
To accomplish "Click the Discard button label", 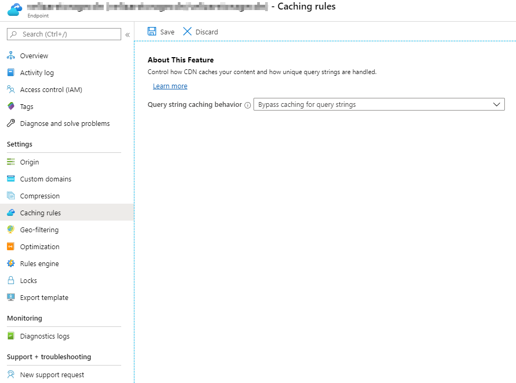I will (x=206, y=32).
